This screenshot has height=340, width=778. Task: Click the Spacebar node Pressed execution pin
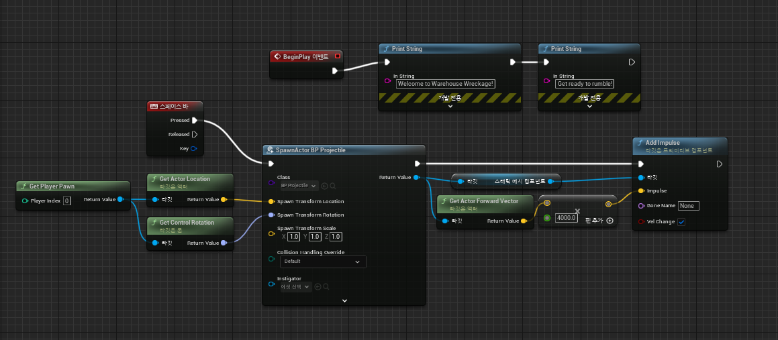coord(195,121)
